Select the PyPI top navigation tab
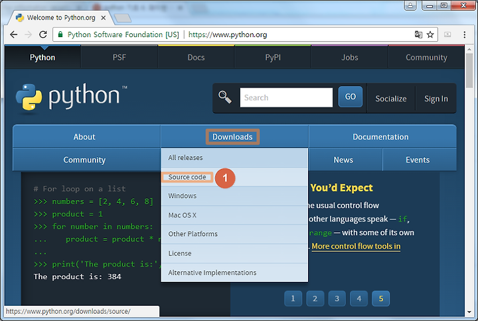 click(x=273, y=57)
